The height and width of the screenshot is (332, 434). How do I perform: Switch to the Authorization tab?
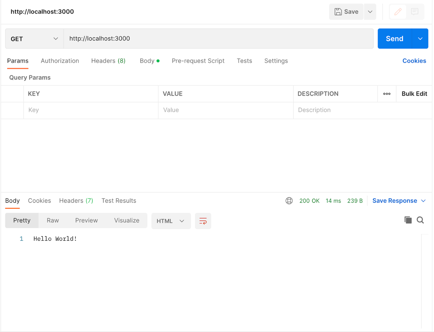pyautogui.click(x=60, y=61)
